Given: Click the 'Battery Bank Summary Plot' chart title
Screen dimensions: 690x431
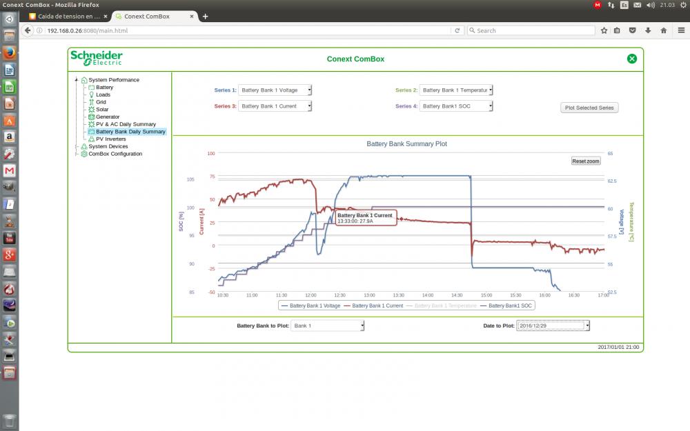Looking at the screenshot, I should [406, 144].
